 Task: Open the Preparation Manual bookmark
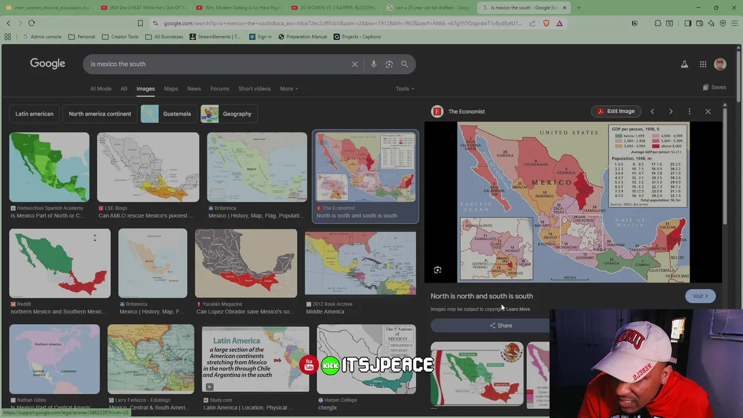point(302,37)
